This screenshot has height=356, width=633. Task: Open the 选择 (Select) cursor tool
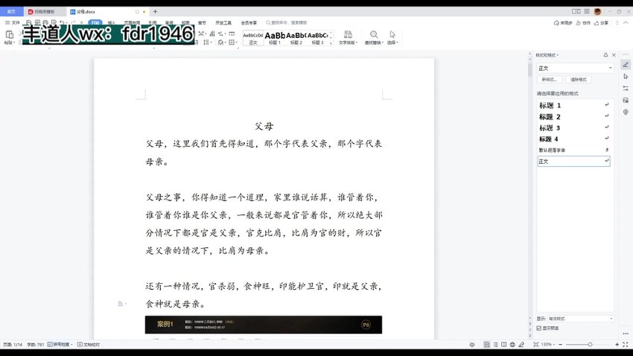[392, 37]
